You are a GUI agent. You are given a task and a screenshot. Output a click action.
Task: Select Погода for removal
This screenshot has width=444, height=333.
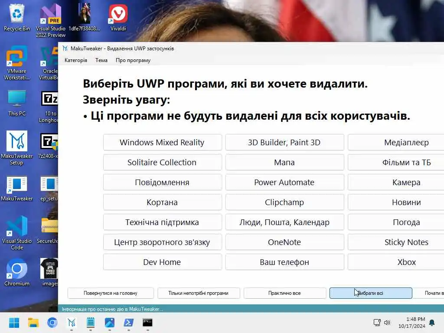396,222
